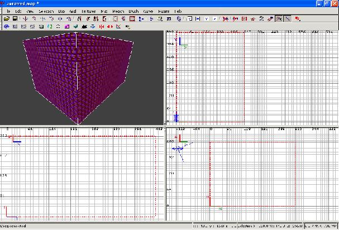This screenshot has width=339, height=230.
Task: Click the Free Scale icon
Action: point(189,19)
